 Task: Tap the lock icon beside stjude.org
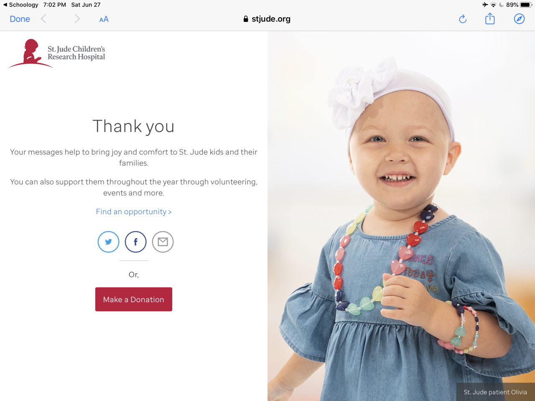pos(246,19)
